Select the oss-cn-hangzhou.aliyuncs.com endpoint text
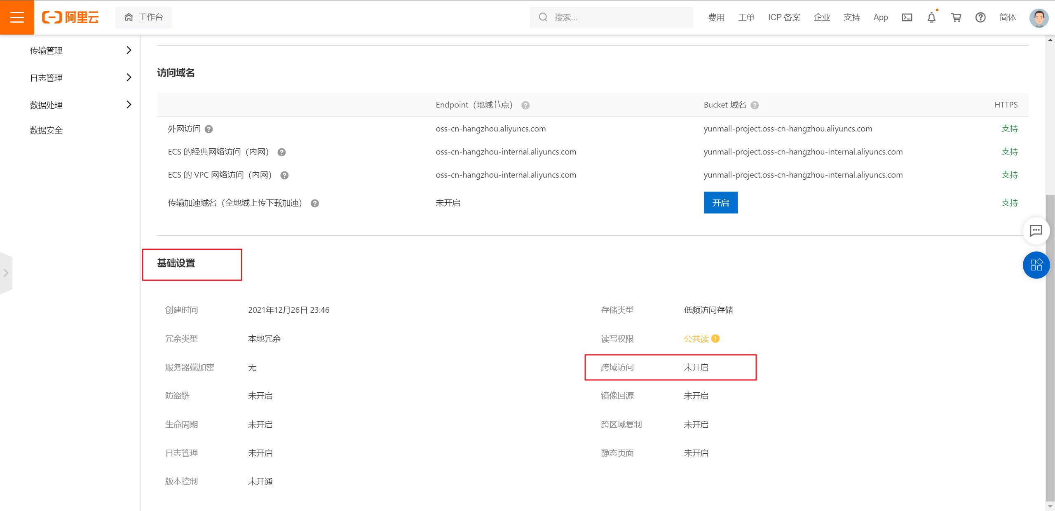 pos(490,129)
